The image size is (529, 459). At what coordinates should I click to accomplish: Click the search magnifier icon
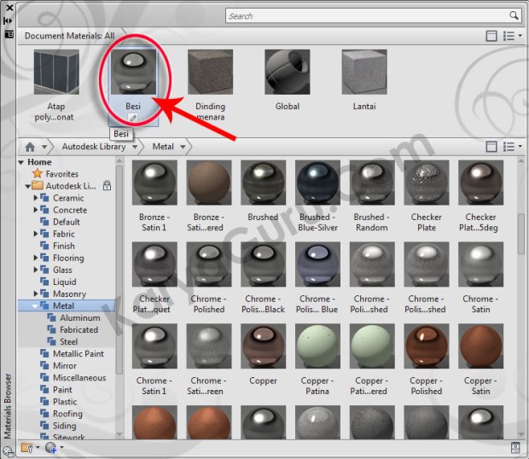click(514, 15)
